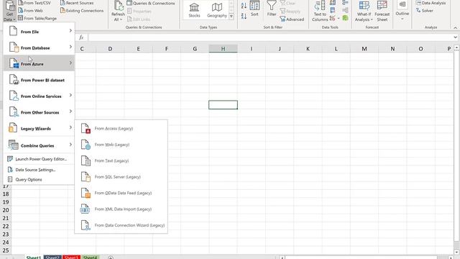Toggle the Filter button
This screenshot has width=460, height=259.
coord(272,9)
